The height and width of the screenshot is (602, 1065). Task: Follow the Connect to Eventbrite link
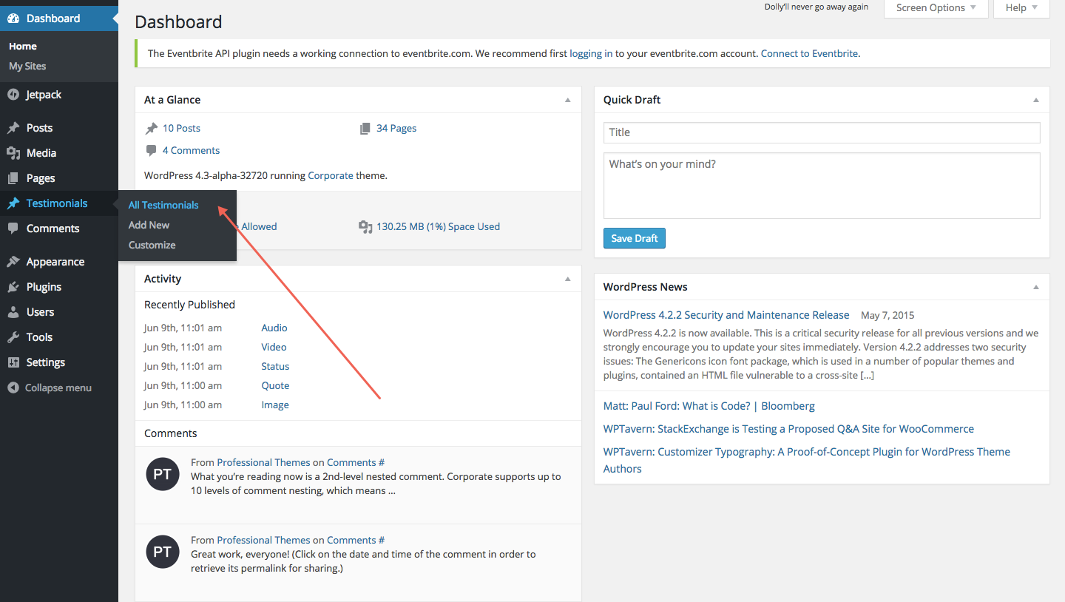tap(809, 53)
